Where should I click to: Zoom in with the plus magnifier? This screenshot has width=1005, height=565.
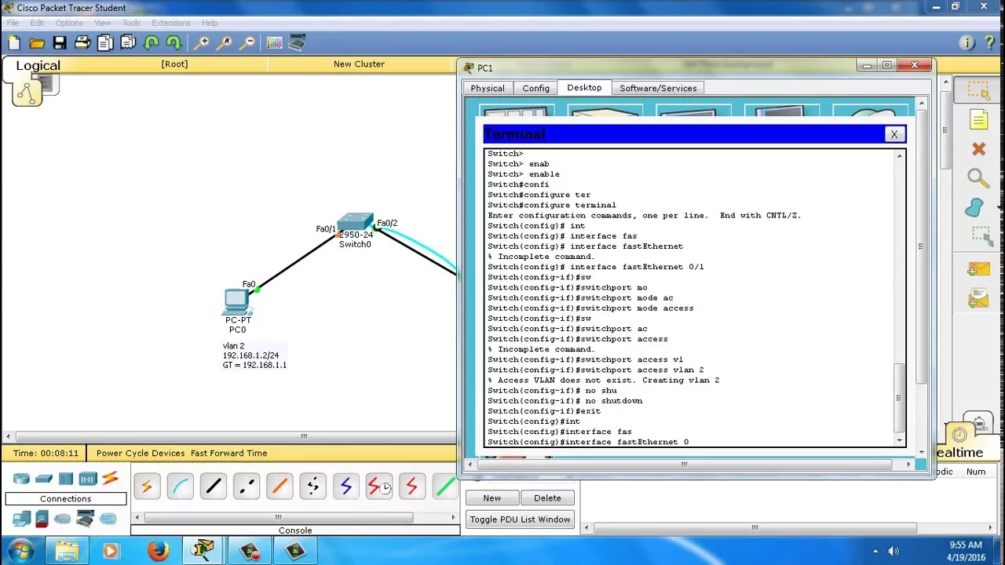[202, 43]
